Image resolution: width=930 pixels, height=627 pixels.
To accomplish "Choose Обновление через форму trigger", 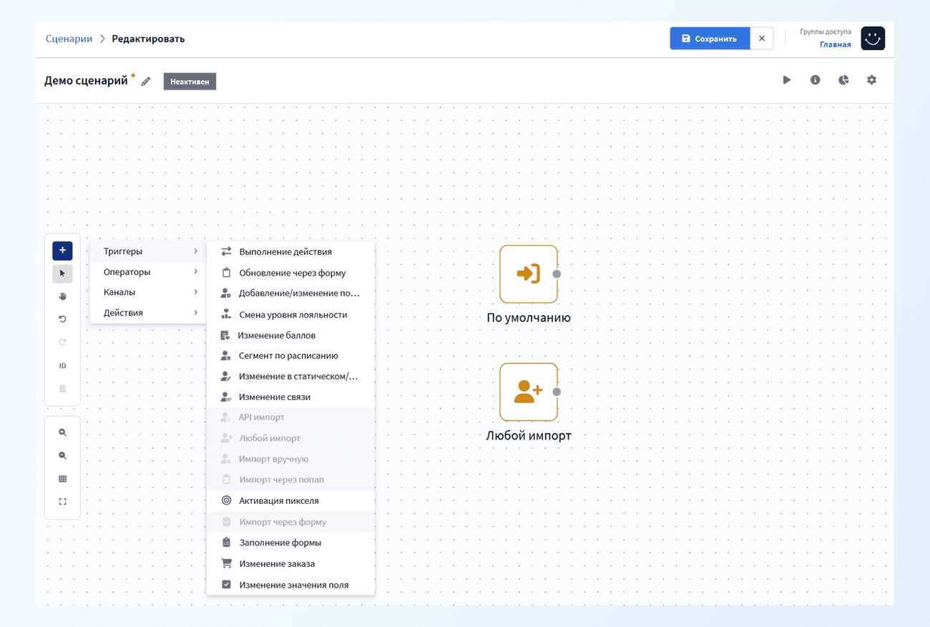I will [x=290, y=273].
